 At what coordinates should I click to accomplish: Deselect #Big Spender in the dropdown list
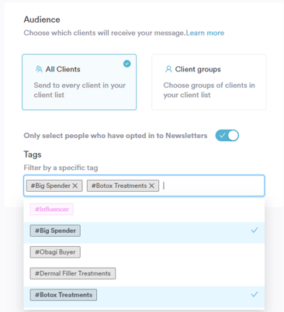(144, 231)
